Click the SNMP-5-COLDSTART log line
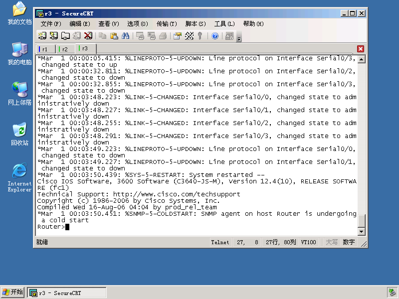 197,217
